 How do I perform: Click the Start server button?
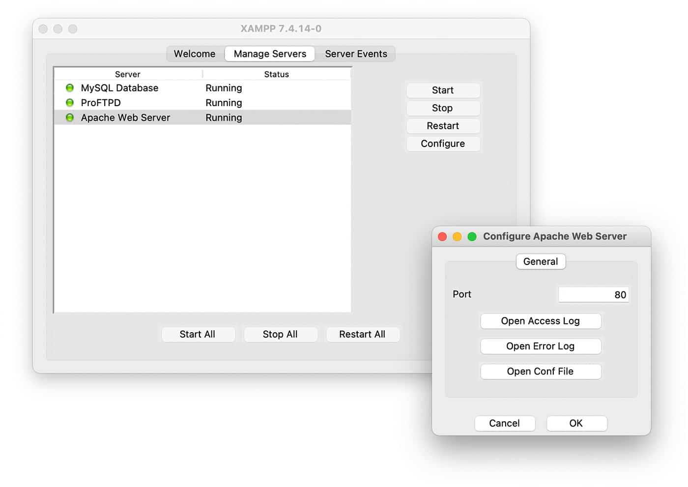click(443, 90)
